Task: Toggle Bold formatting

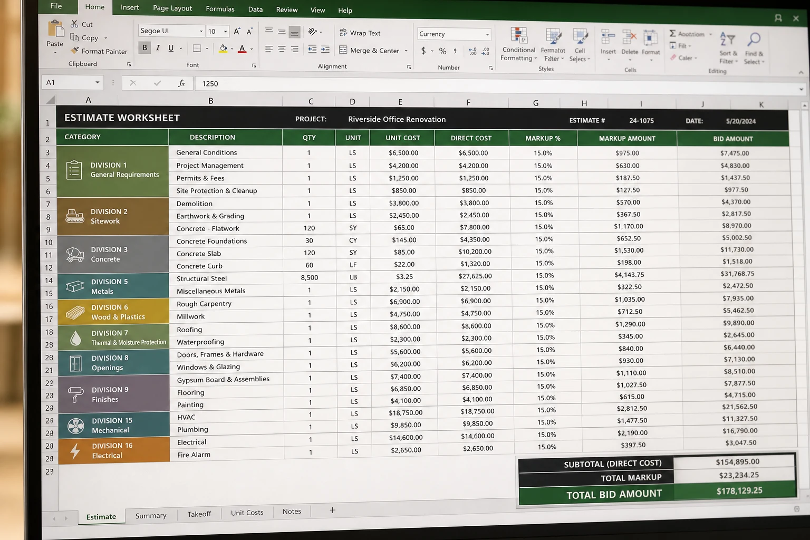Action: 144,47
